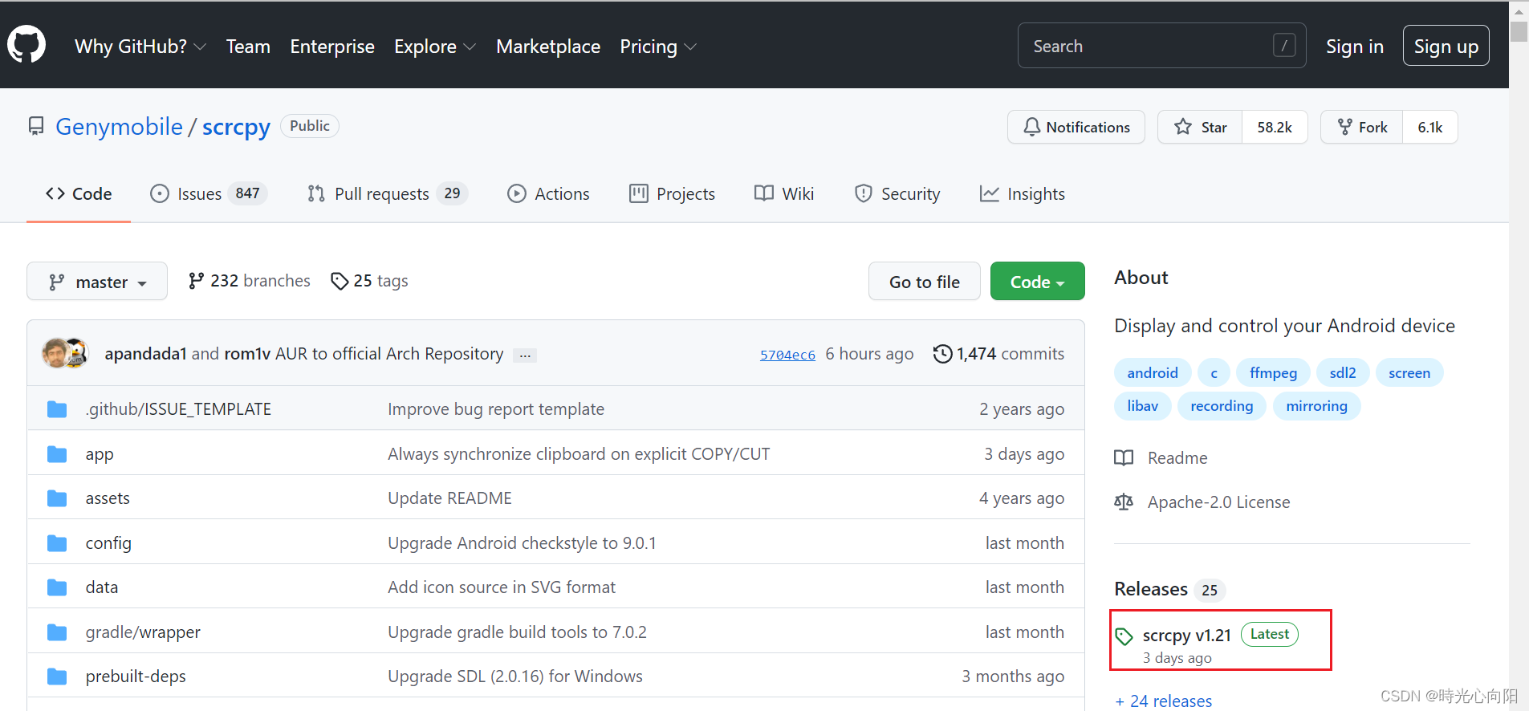This screenshot has width=1529, height=711.
Task: Click the fork icon in Fork button
Action: [x=1345, y=127]
